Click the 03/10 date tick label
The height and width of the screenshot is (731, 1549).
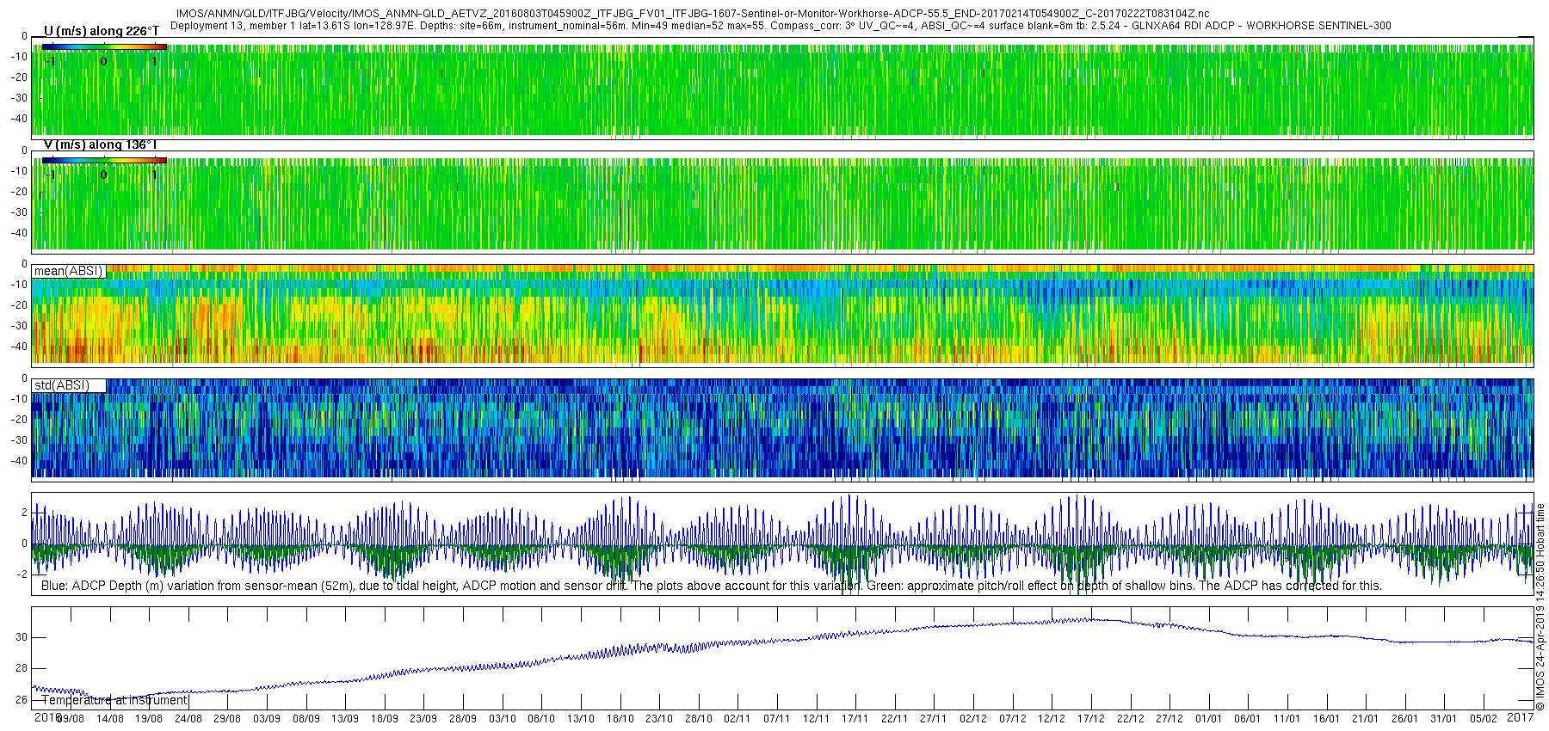(502, 719)
